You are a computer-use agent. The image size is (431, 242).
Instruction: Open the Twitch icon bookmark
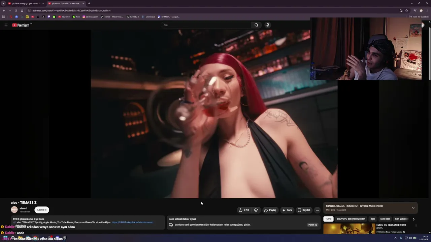(49, 16)
